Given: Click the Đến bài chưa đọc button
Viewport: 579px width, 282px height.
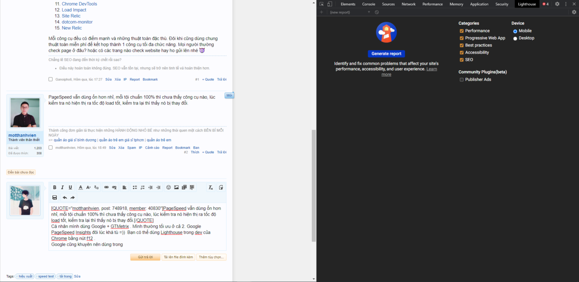Looking at the screenshot, I should 21,172.
